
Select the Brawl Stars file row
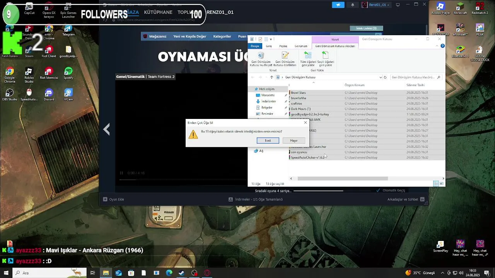(367, 93)
